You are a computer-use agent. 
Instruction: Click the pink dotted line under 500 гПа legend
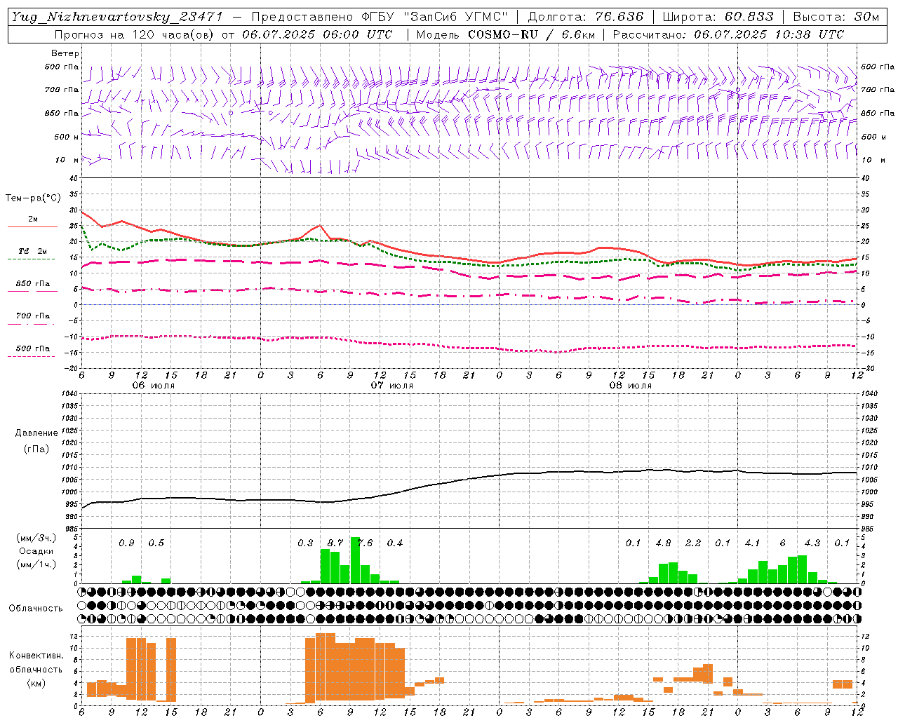pos(32,356)
